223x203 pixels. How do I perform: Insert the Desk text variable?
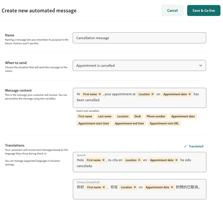click(x=137, y=116)
